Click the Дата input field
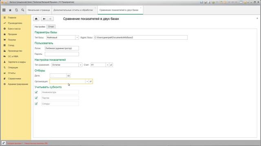 tap(58, 76)
